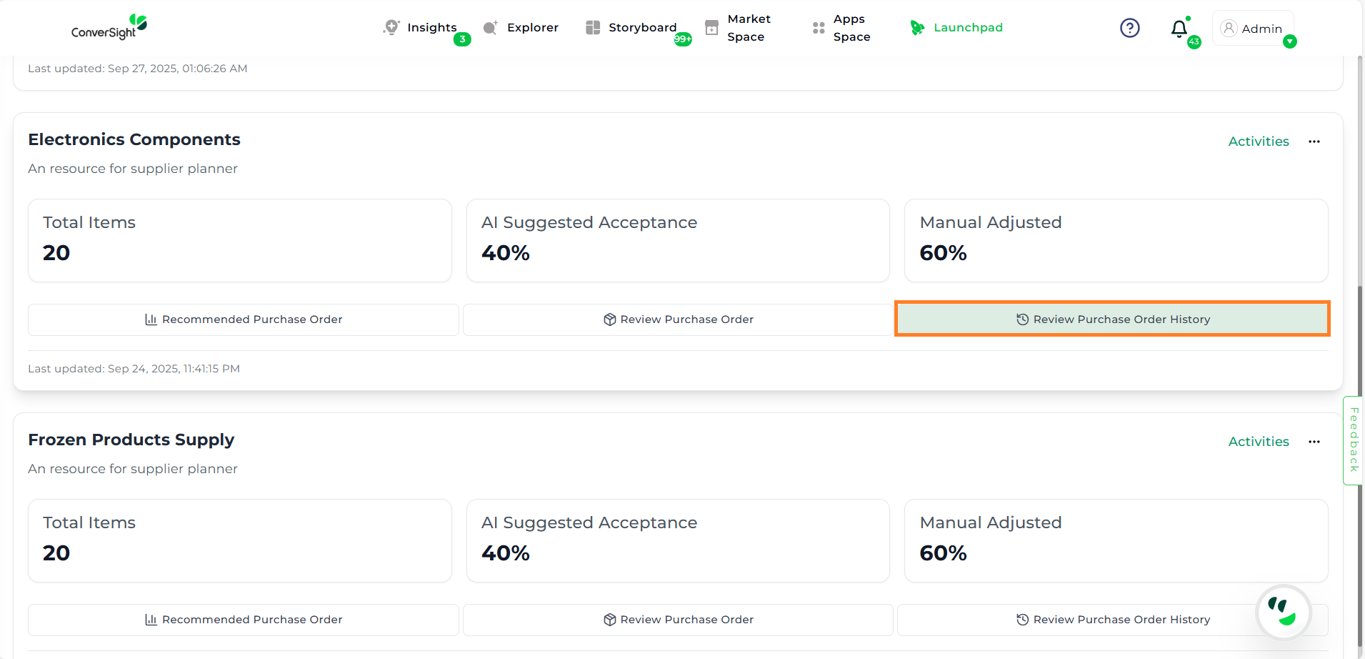Open the notifications bell icon
The height and width of the screenshot is (659, 1365).
[x=1179, y=29]
